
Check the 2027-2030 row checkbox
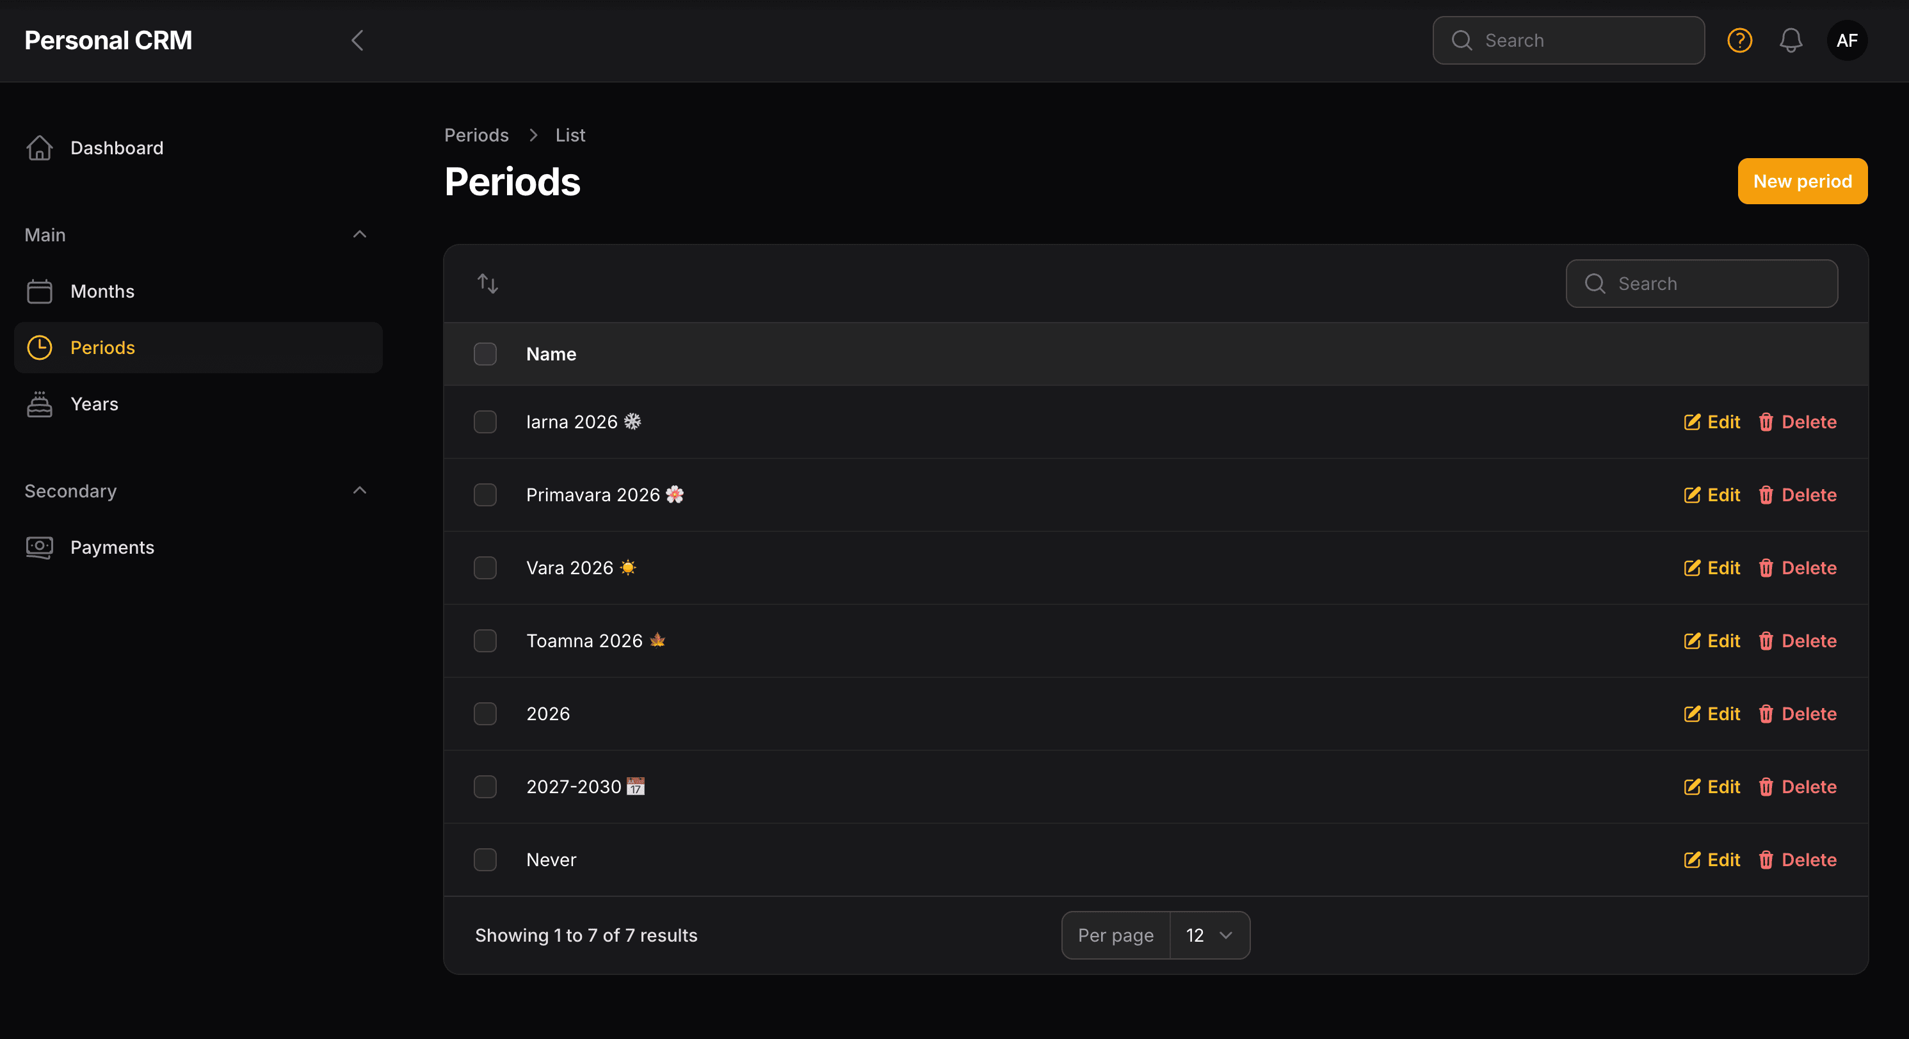(485, 786)
